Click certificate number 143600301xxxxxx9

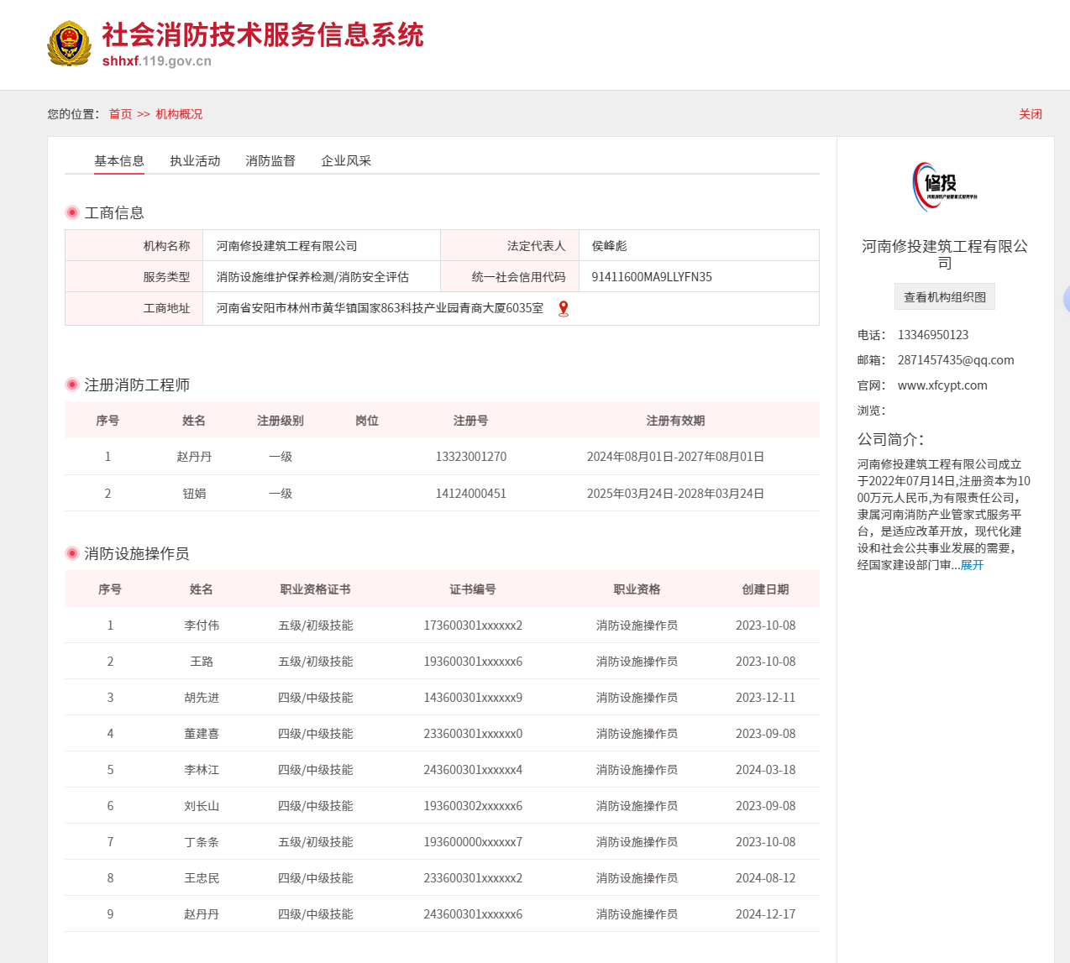click(x=473, y=698)
